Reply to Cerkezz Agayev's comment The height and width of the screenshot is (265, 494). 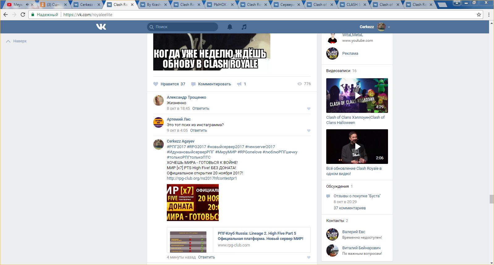[x=206, y=257]
